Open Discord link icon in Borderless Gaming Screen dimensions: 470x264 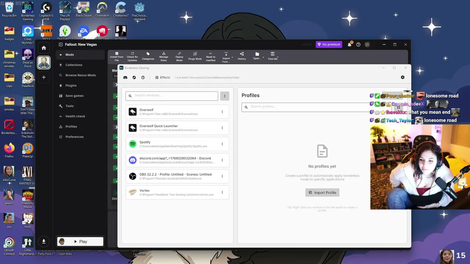point(125,77)
